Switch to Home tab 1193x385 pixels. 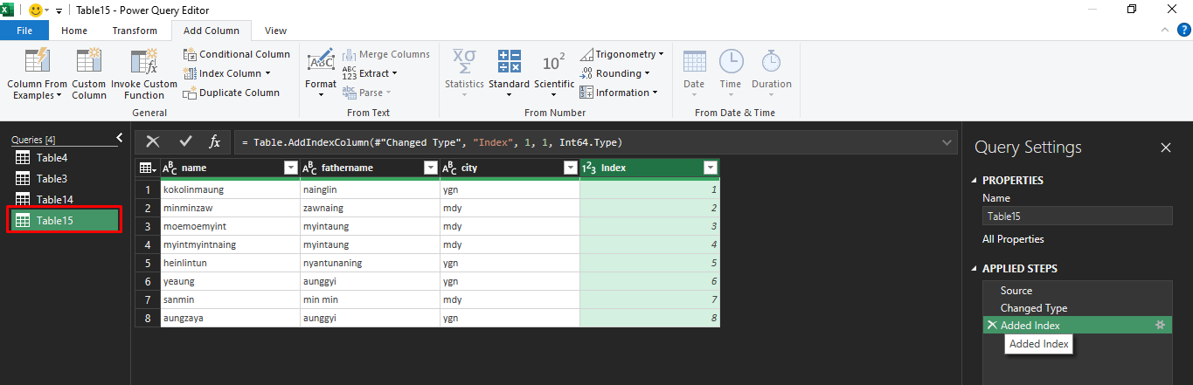[x=74, y=31]
